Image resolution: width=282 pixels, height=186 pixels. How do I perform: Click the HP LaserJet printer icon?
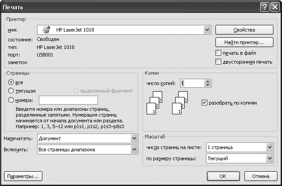[x=46, y=30]
